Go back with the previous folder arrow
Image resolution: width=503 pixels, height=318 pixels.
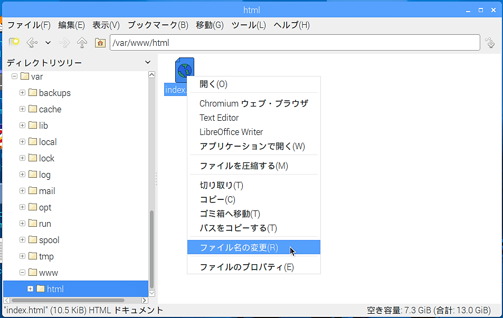(x=32, y=42)
